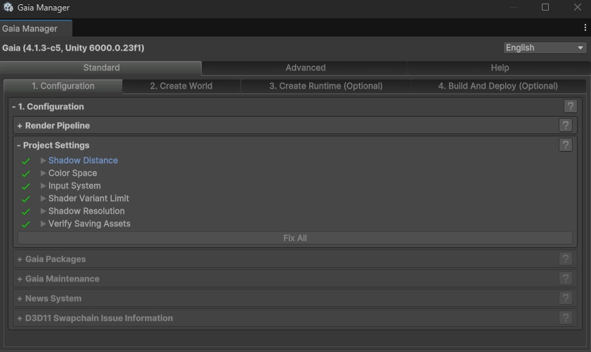Click the Gaia Manager docked window tab
The image size is (591, 352).
[x=36, y=28]
